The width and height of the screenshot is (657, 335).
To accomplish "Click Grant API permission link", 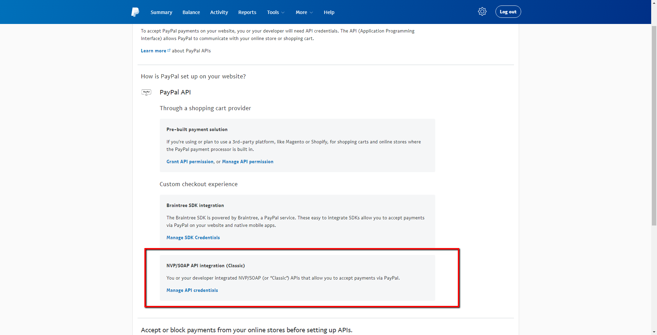I will tap(190, 162).
